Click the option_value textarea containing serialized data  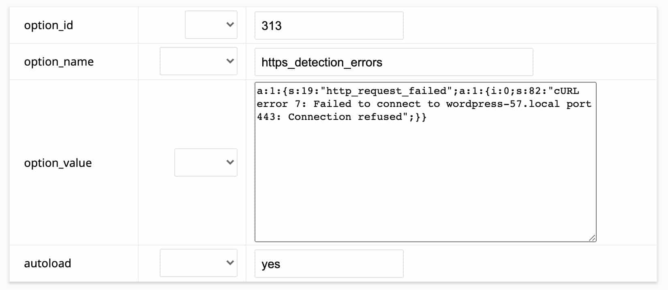425,162
